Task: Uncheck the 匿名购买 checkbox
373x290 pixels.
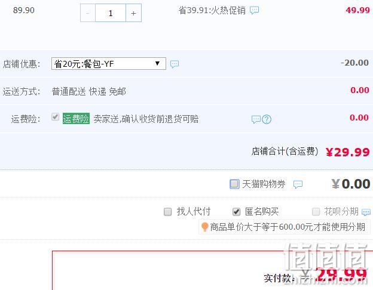Action: (236, 212)
